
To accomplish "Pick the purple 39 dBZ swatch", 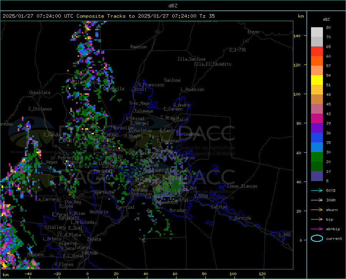I will tap(317, 128).
